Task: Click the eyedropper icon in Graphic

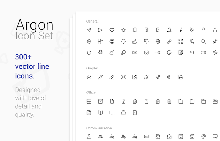Action: tap(101, 77)
